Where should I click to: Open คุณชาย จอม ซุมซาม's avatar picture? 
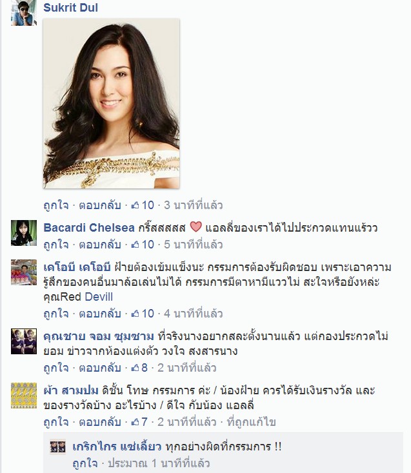[x=24, y=341]
